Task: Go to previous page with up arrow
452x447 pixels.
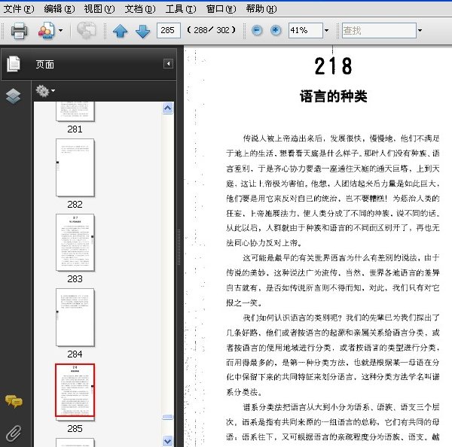Action: tap(121, 31)
